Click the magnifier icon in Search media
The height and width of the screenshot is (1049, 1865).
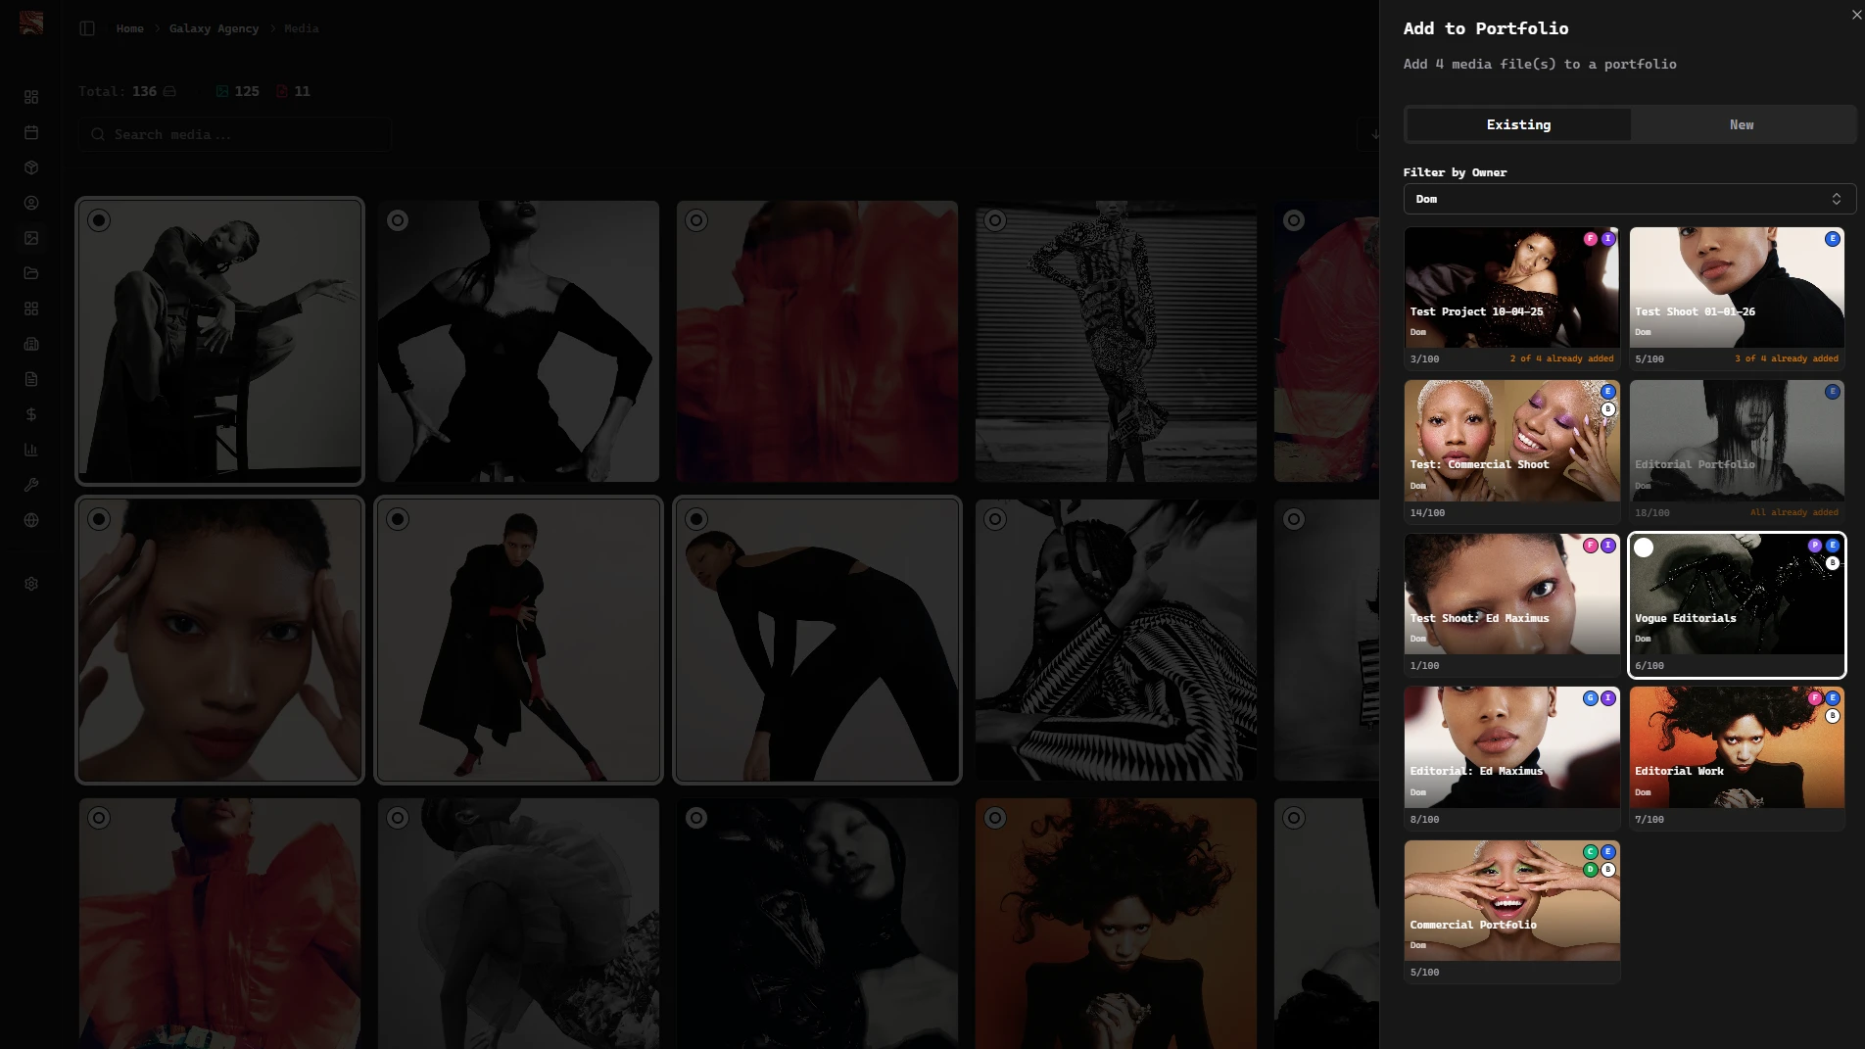pos(98,134)
